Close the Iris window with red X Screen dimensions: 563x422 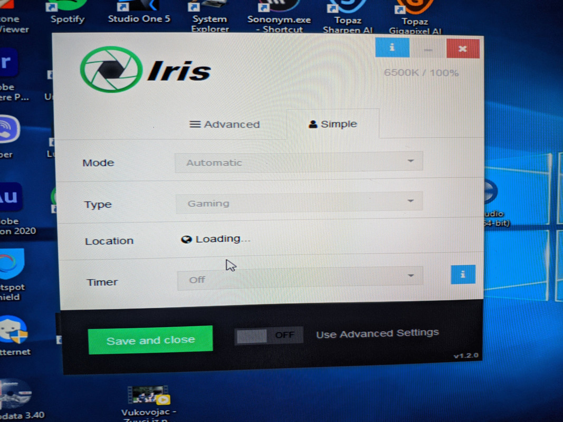click(x=463, y=49)
